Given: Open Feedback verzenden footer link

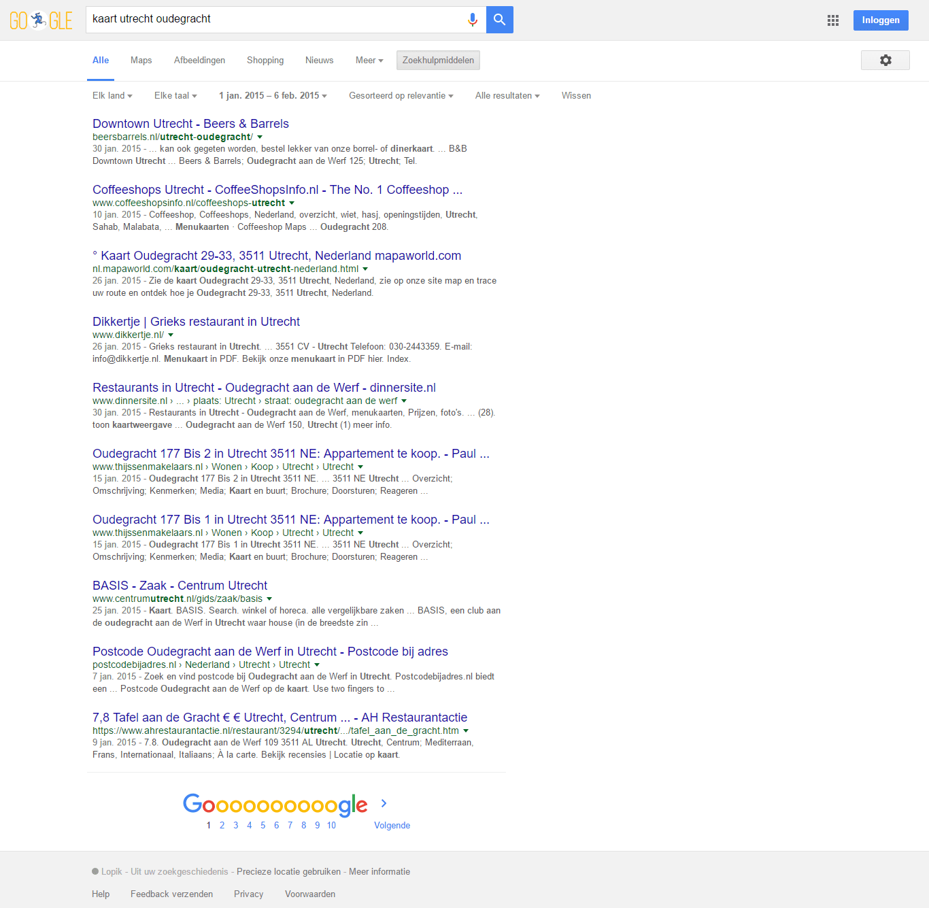Looking at the screenshot, I should (x=171, y=894).
